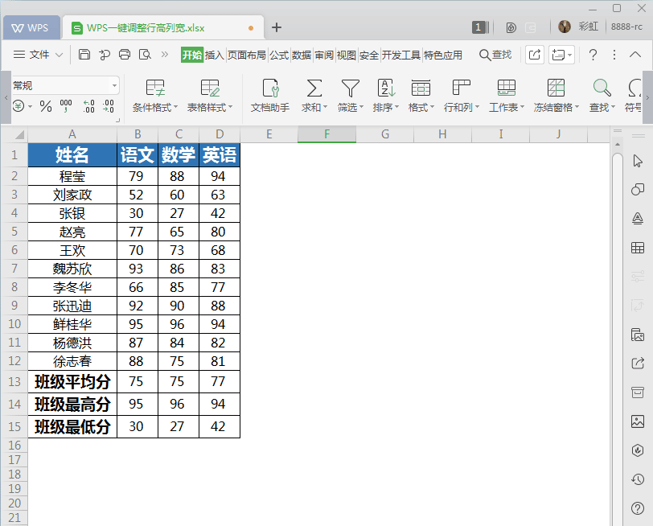Click decrease decimal places icon
This screenshot has width=653, height=526.
pos(109,106)
